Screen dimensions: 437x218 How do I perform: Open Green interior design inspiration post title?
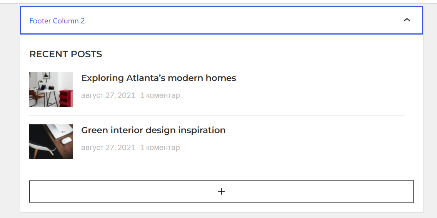pyautogui.click(x=153, y=130)
